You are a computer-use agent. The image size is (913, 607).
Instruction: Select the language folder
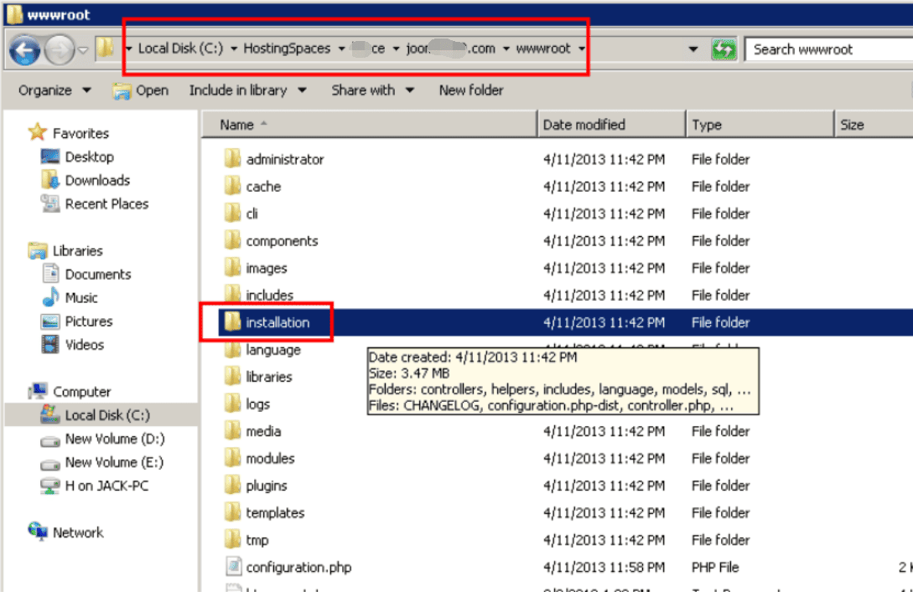click(262, 349)
